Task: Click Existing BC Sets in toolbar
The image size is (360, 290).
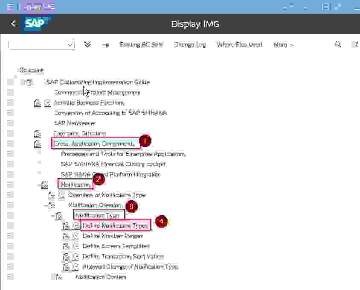Action: tap(141, 44)
